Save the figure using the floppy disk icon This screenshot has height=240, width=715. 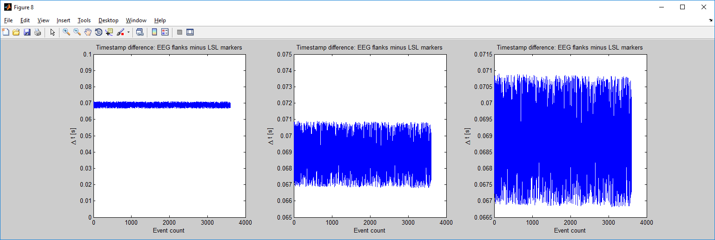coord(27,32)
